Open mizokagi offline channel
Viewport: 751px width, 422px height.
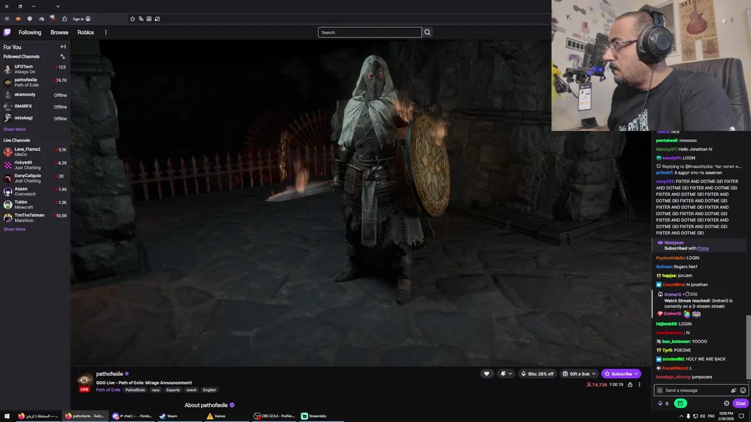tap(35, 118)
